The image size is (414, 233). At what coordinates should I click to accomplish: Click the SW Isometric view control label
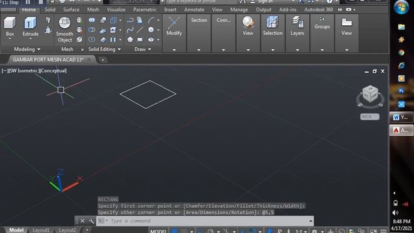24,71
